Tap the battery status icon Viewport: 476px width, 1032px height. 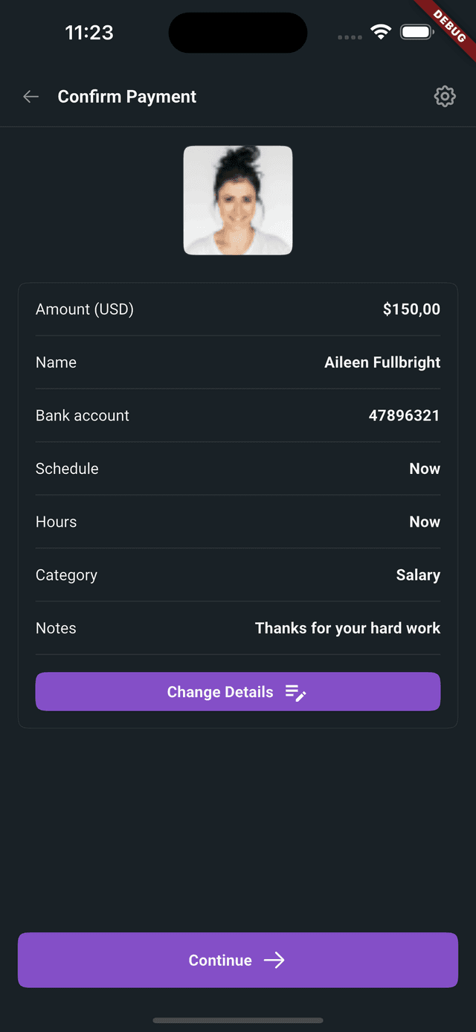[x=417, y=32]
